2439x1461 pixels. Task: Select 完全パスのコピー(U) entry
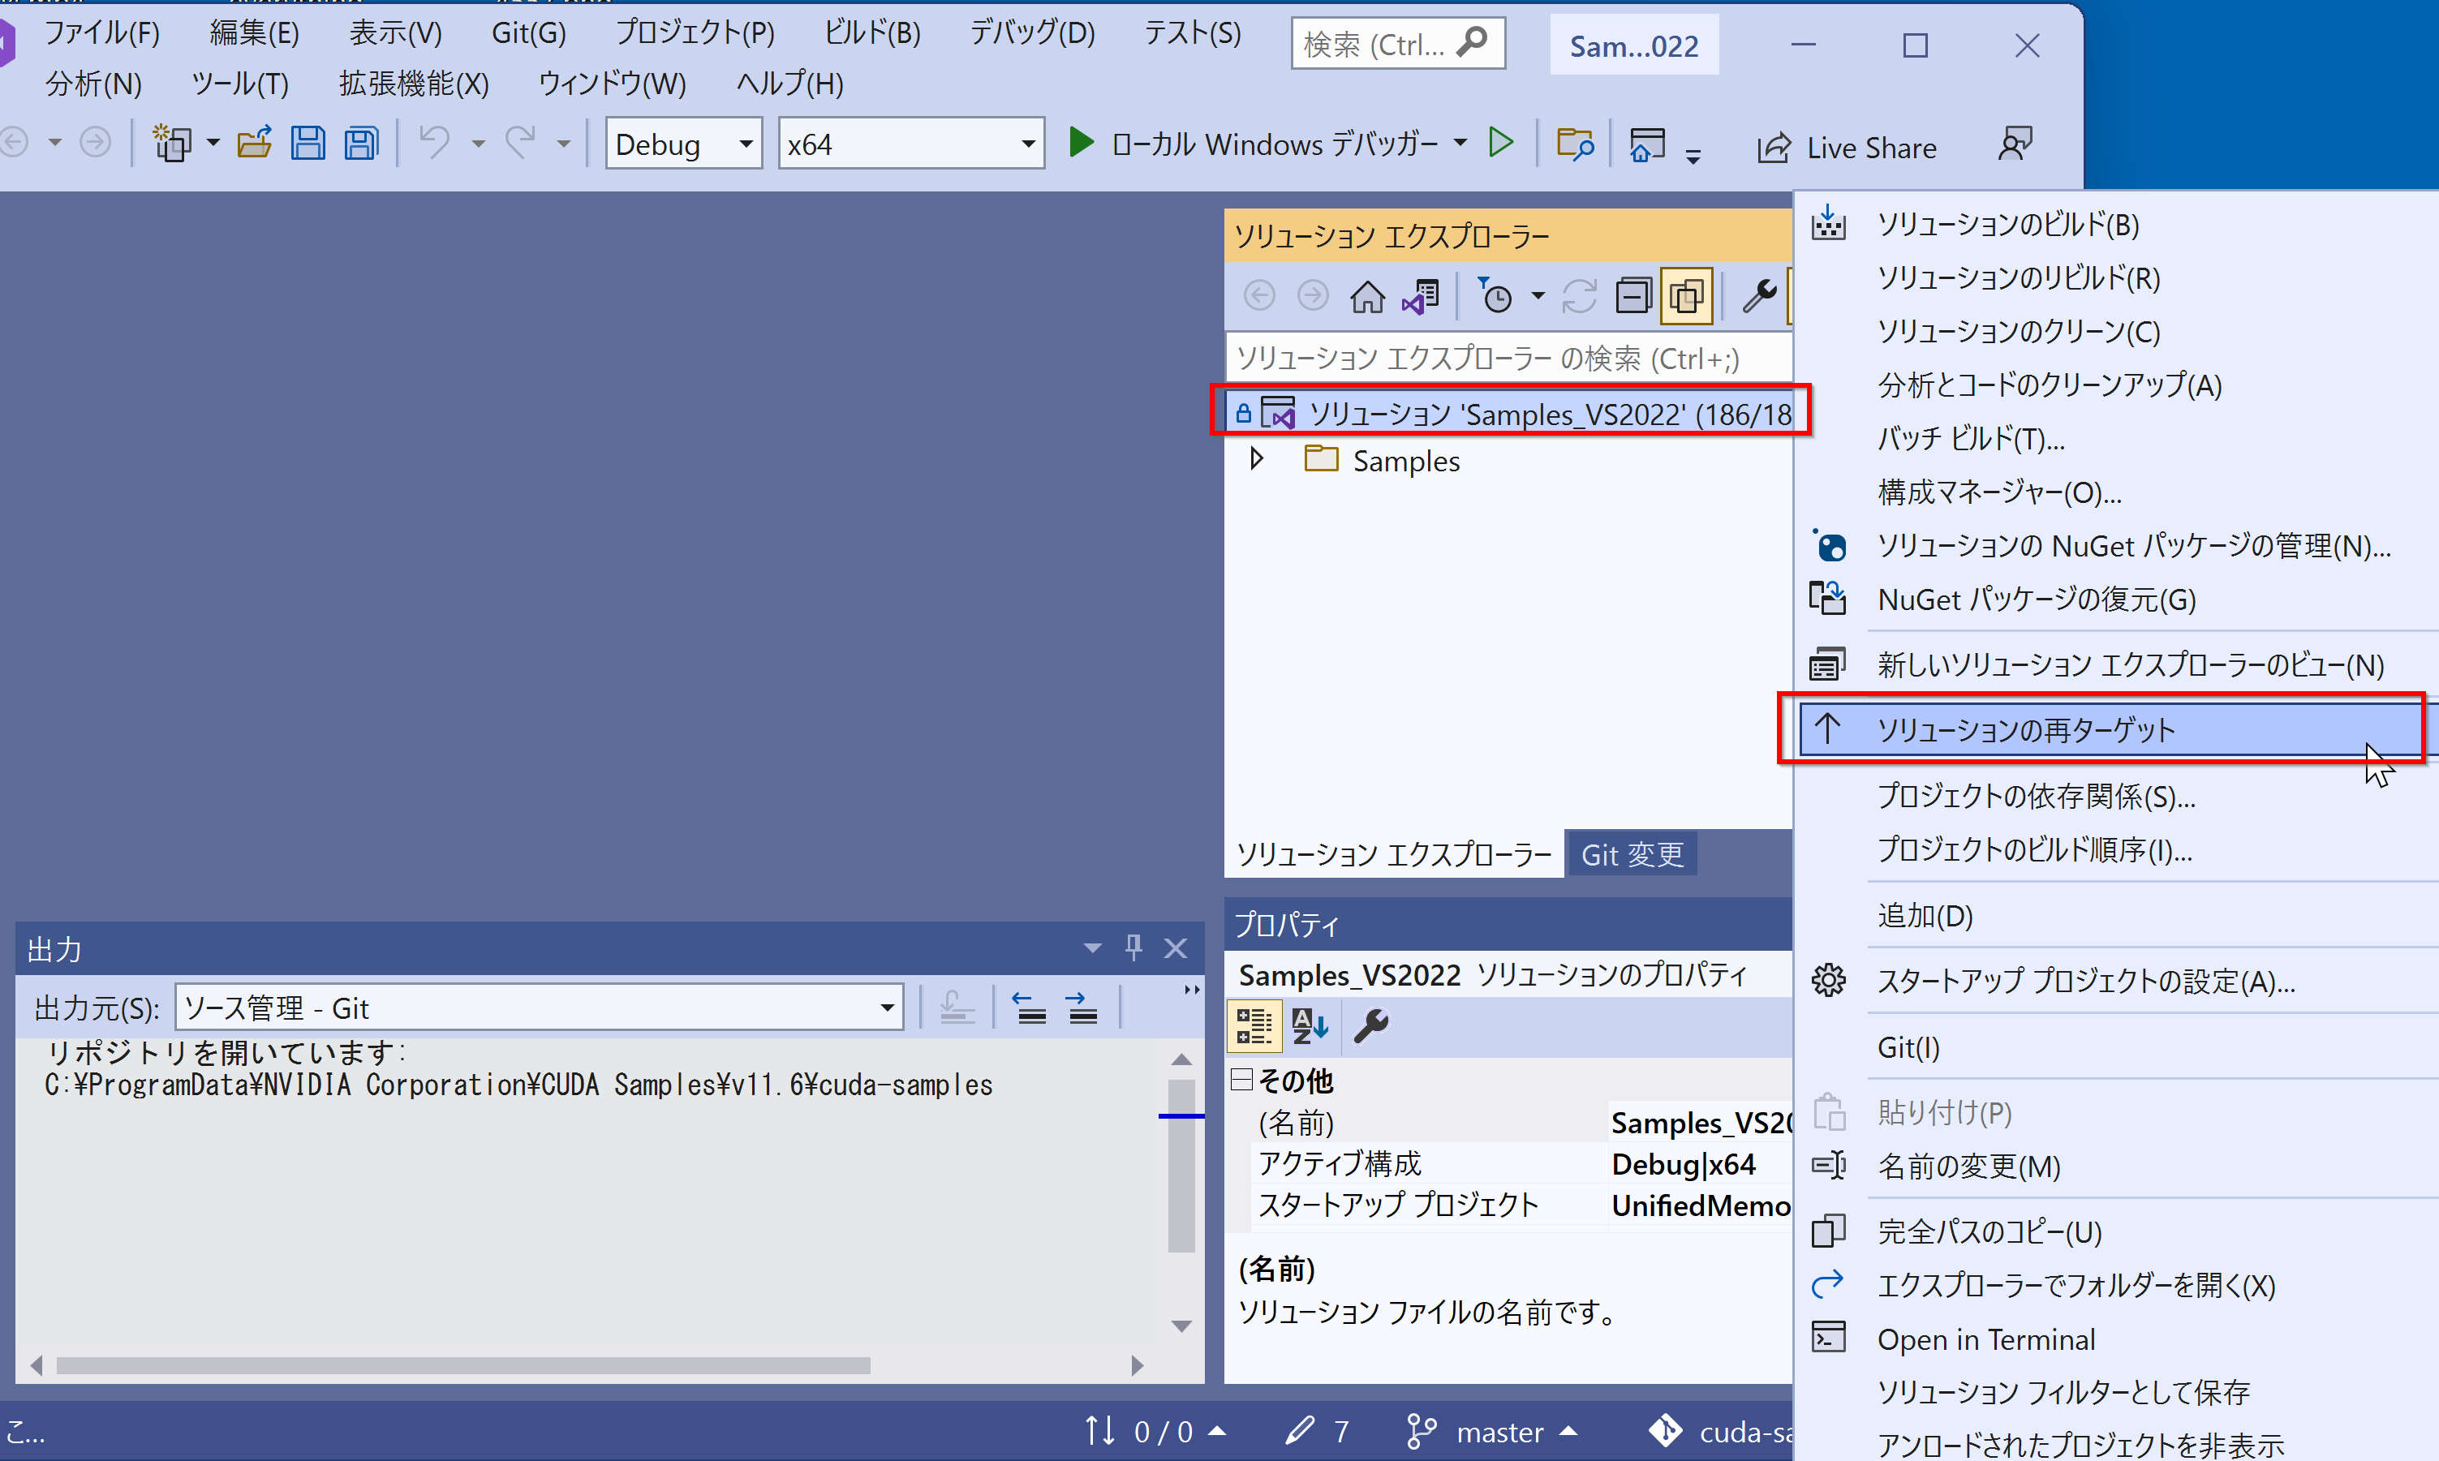[2115, 1231]
